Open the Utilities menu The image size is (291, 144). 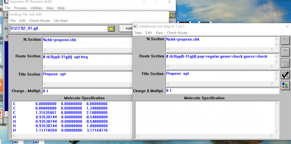(36, 8)
